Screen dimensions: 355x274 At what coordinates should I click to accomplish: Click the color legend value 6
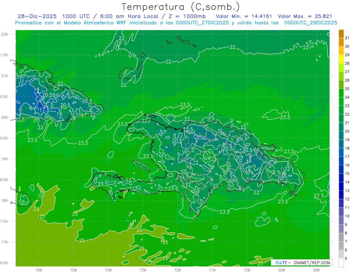pos(346,250)
